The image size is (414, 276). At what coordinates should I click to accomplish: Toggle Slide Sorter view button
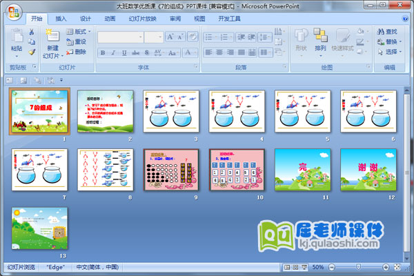pos(295,267)
